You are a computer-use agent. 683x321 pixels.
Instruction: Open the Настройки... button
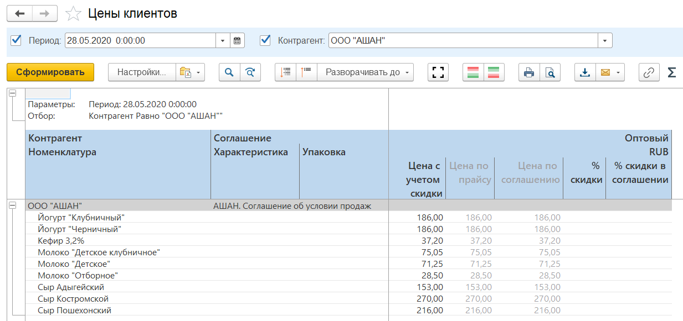[142, 72]
